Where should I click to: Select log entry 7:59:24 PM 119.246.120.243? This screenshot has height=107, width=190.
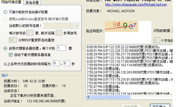(x=130, y=72)
